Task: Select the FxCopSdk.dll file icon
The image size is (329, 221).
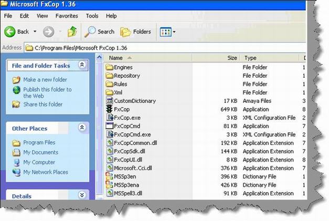Action: pyautogui.click(x=110, y=151)
